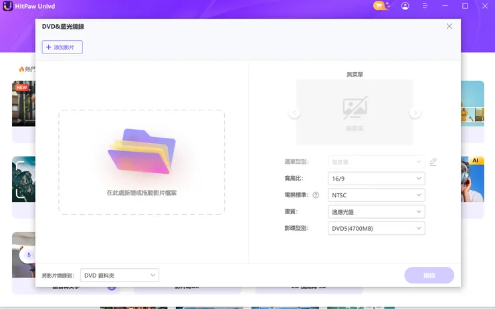Click the text 在此處新增或拖動影片檔案
The image size is (495, 309).
pos(141,193)
